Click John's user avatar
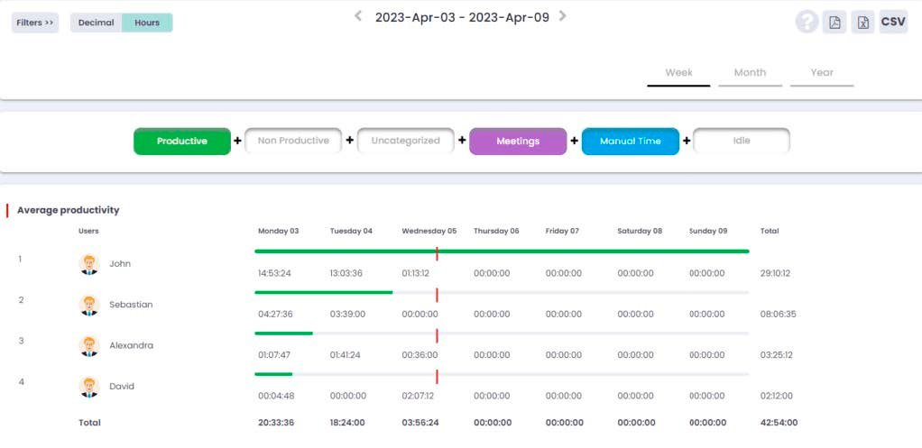This screenshot has width=922, height=448. click(x=89, y=264)
